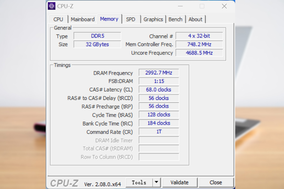This screenshot has width=284, height=189.
Task: Click CAS# Latency value 68.0 clocks
Action: click(159, 90)
